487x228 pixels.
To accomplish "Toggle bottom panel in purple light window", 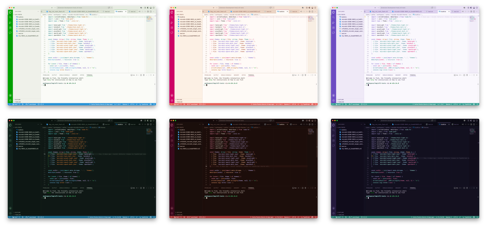I will (x=474, y=8).
